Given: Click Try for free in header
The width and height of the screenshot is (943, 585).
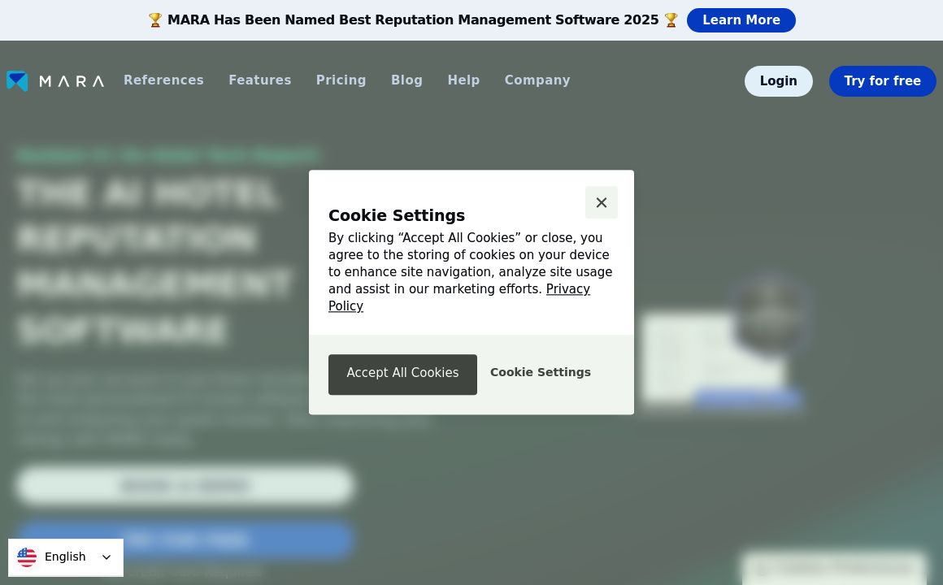Looking at the screenshot, I should click(x=882, y=81).
